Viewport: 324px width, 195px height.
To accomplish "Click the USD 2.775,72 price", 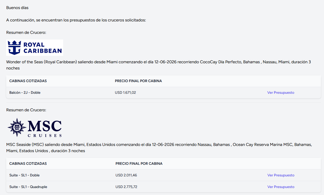I will (x=126, y=187).
